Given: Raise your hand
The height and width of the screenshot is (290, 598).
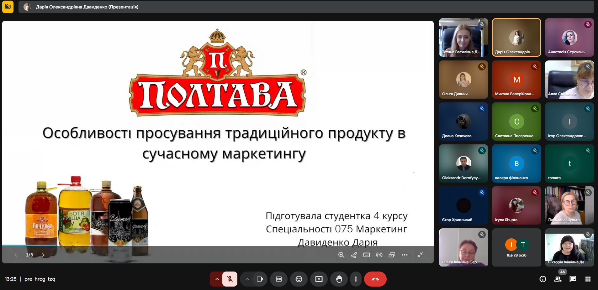Looking at the screenshot, I should 339,279.
